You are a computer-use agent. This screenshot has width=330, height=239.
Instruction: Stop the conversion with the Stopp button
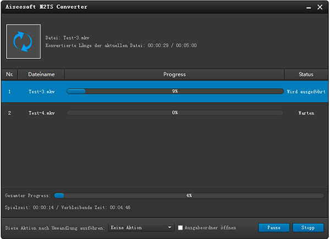coord(308,227)
